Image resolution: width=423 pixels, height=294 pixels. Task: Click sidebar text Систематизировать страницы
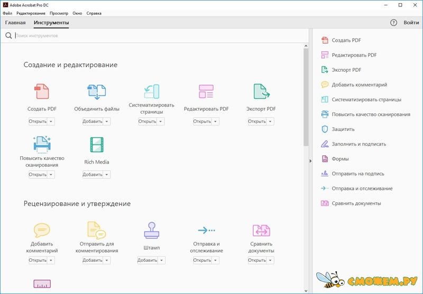click(x=366, y=99)
